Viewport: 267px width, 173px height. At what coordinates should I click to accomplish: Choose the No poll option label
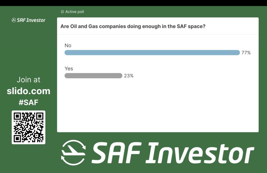click(x=68, y=45)
